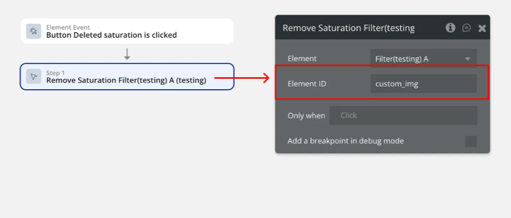Click the 'Step 1' caption text
Screen dimensions: 511x218
56,73
